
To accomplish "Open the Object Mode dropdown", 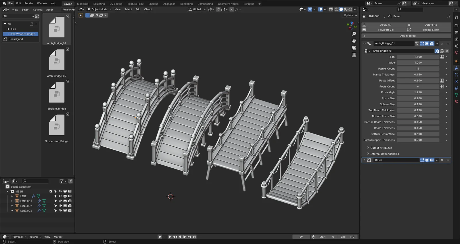I will 99,9.
